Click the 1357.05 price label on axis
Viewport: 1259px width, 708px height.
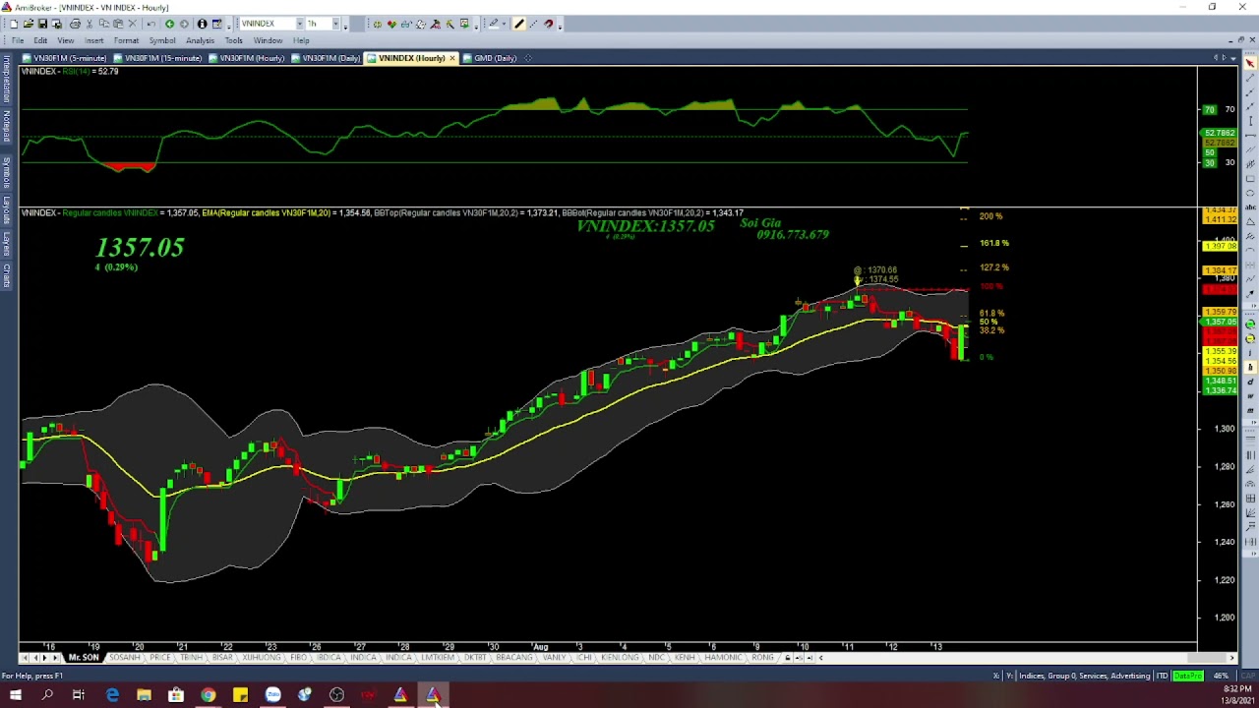point(1220,322)
